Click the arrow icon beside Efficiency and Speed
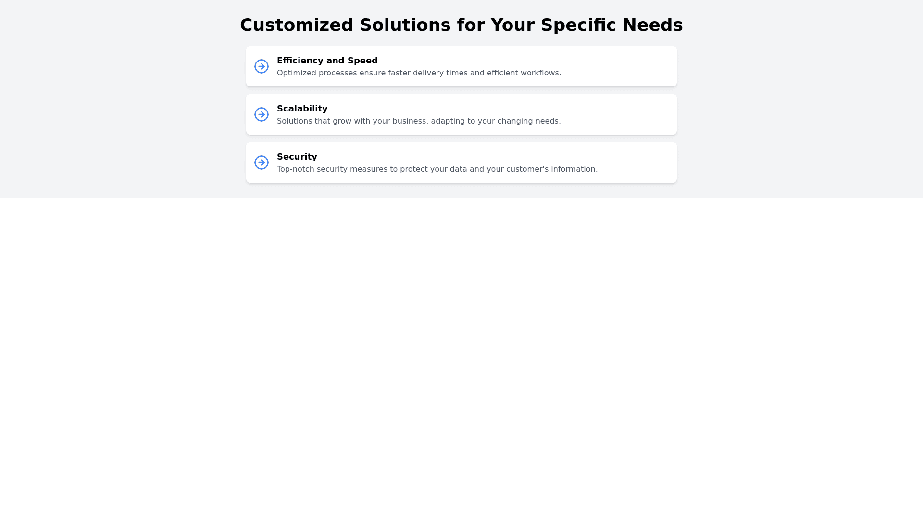The height and width of the screenshot is (519, 923). (262, 66)
